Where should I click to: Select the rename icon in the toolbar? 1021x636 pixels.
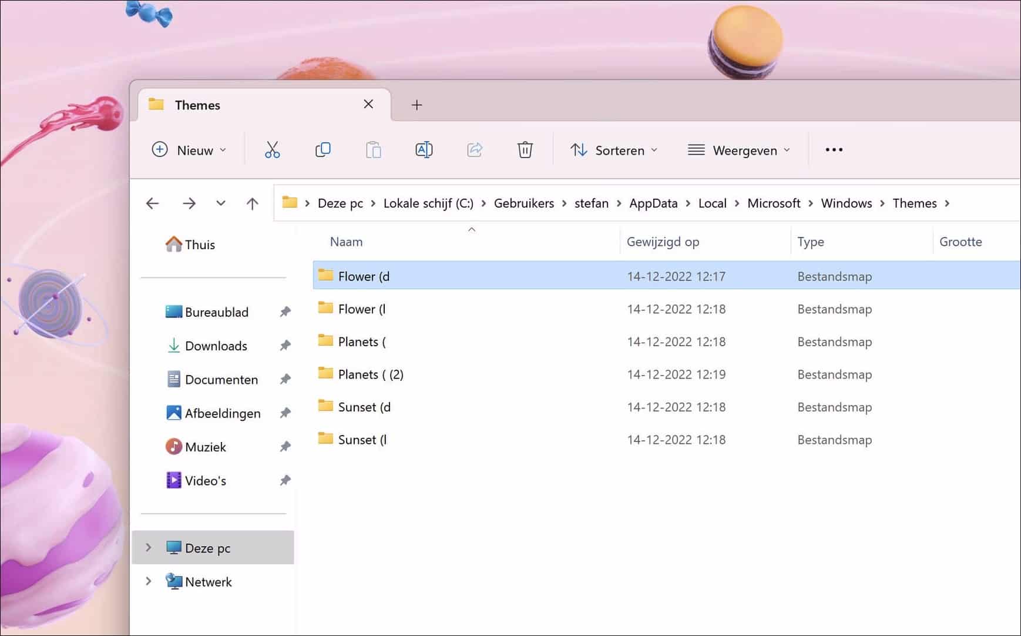coord(424,150)
